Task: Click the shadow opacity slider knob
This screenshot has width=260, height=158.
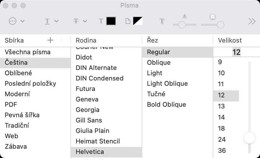Action: tap(182, 25)
